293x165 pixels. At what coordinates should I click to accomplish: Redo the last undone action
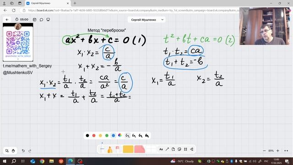[x=30, y=151]
